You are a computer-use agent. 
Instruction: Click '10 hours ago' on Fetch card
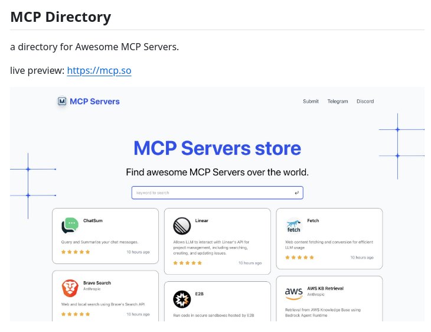click(x=362, y=258)
